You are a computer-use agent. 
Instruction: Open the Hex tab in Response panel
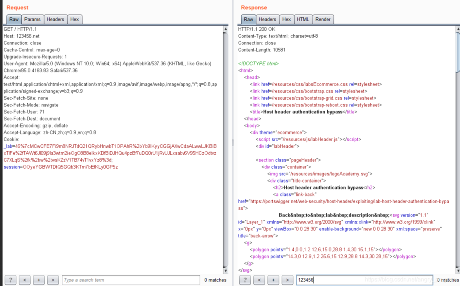(x=287, y=20)
